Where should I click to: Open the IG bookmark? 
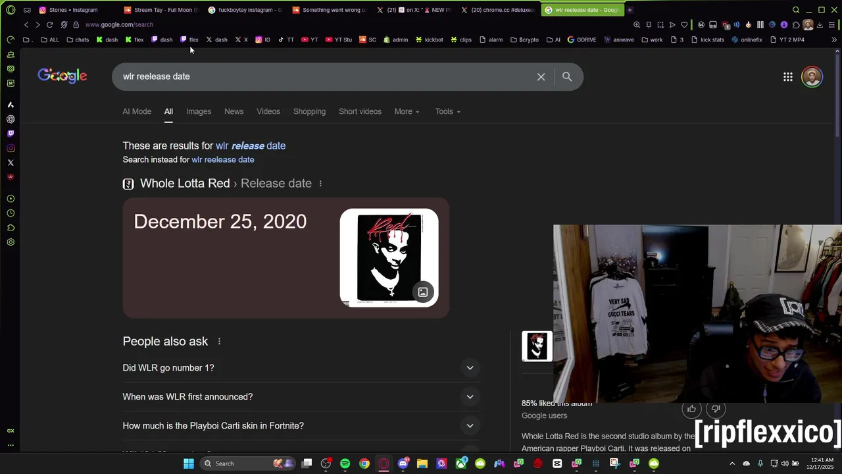coord(262,39)
